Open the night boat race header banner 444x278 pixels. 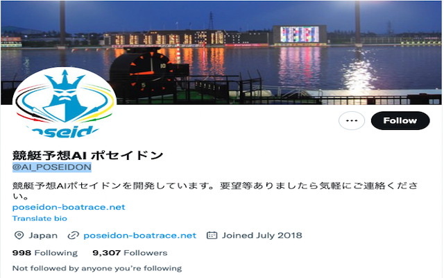click(221, 53)
